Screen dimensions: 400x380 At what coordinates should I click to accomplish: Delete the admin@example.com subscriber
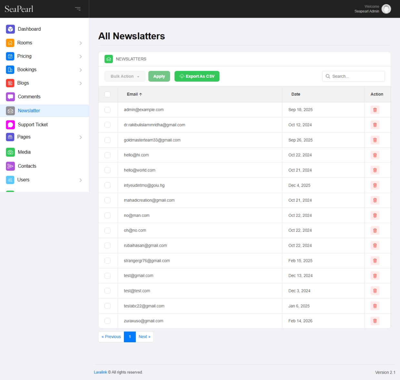375,110
